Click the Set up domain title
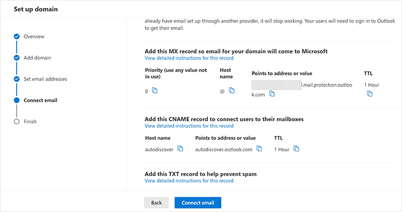This screenshot has width=402, height=212. click(x=35, y=9)
